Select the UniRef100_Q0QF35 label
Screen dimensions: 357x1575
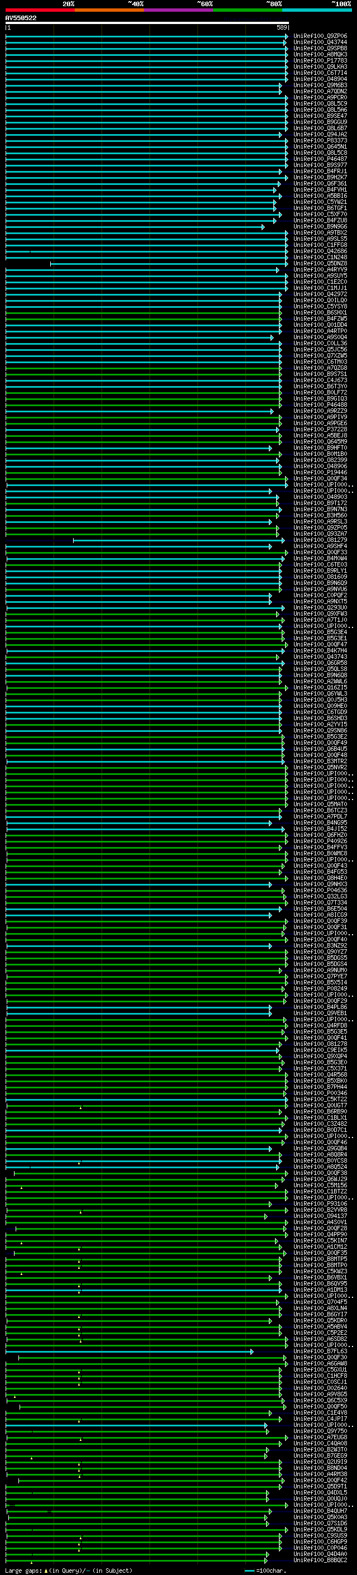320,1253
